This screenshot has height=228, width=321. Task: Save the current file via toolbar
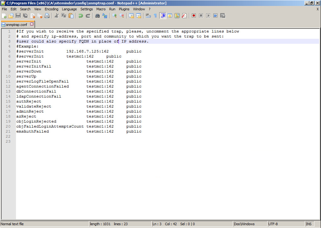pyautogui.click(x=18, y=16)
